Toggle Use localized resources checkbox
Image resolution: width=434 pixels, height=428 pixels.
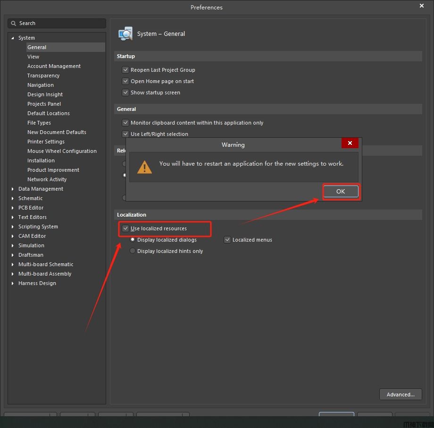tap(125, 228)
